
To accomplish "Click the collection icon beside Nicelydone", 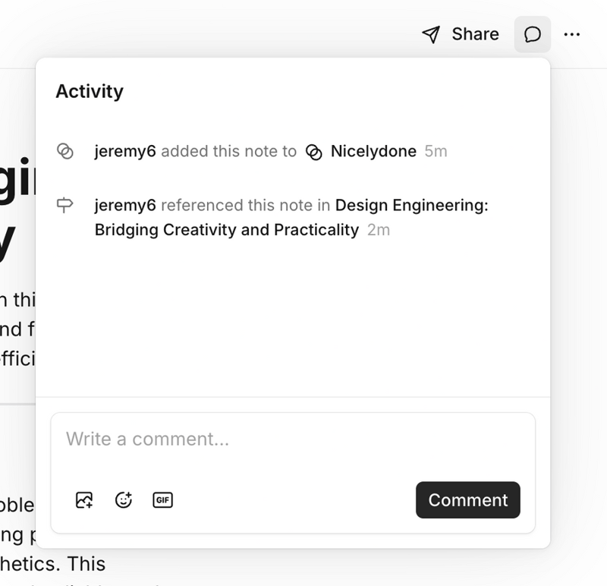I will click(314, 152).
